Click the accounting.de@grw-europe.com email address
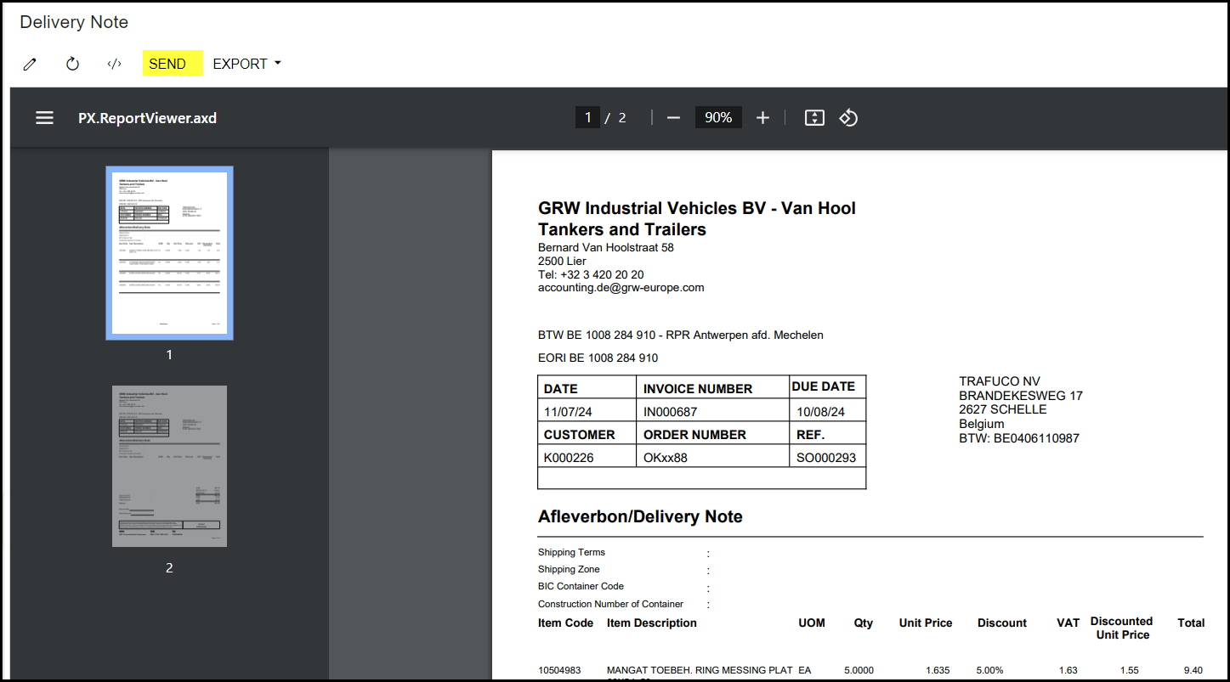 [621, 288]
